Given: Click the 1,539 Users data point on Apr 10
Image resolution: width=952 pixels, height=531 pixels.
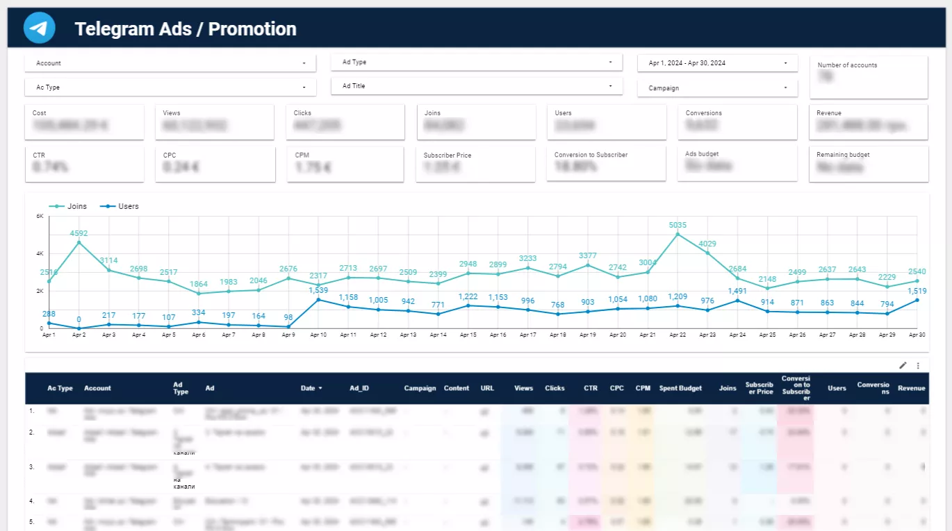Looking at the screenshot, I should tap(318, 299).
